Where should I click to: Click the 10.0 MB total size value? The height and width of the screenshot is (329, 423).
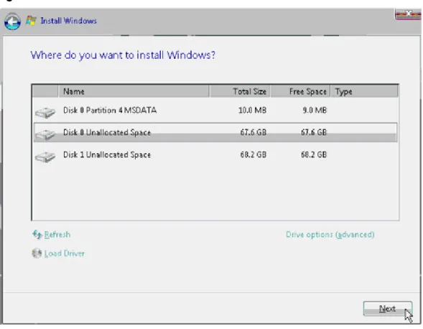tap(252, 111)
